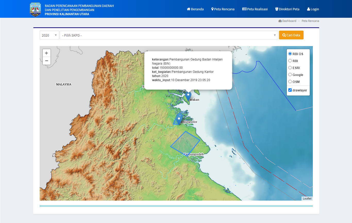Select the Google base layer
Image resolution: width=352 pixels, height=223 pixels.
coord(290,75)
